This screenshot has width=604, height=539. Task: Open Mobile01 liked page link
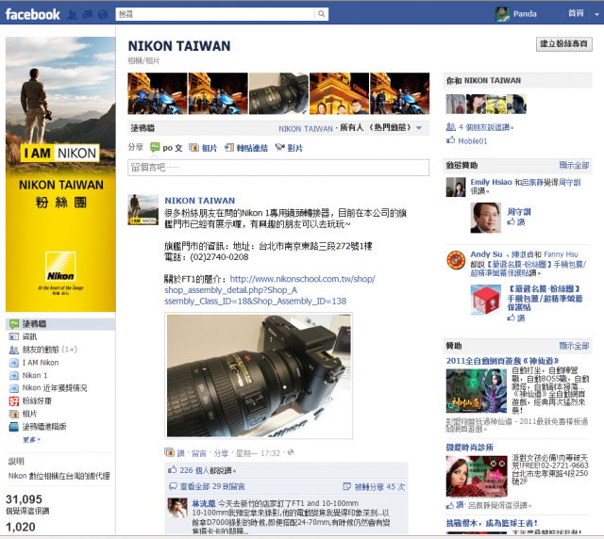pos(472,140)
